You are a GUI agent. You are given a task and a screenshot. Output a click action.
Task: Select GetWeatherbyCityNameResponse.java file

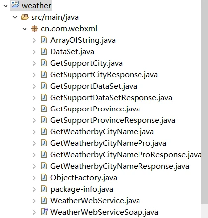120,166
